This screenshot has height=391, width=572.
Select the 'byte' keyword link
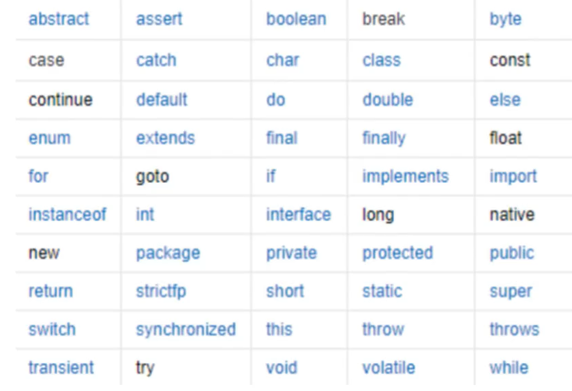pos(505,19)
